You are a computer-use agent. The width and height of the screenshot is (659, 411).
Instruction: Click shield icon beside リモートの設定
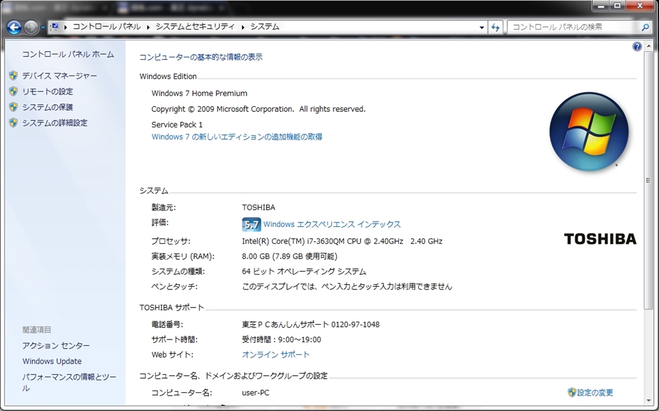pos(14,91)
